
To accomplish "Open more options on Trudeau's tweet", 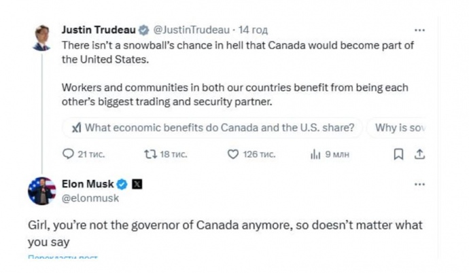I will (x=419, y=30).
